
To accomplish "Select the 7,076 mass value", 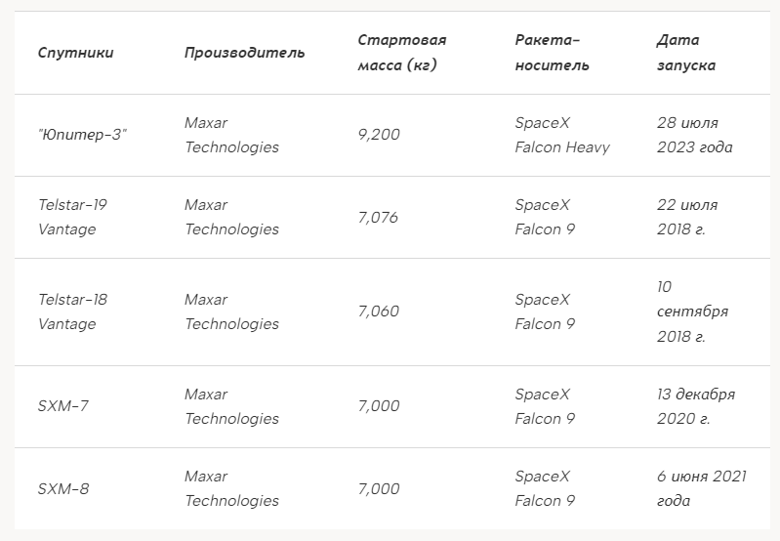I will click(x=378, y=218).
